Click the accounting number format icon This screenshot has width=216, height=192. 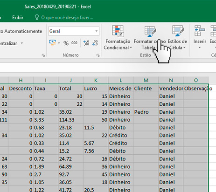point(53,43)
